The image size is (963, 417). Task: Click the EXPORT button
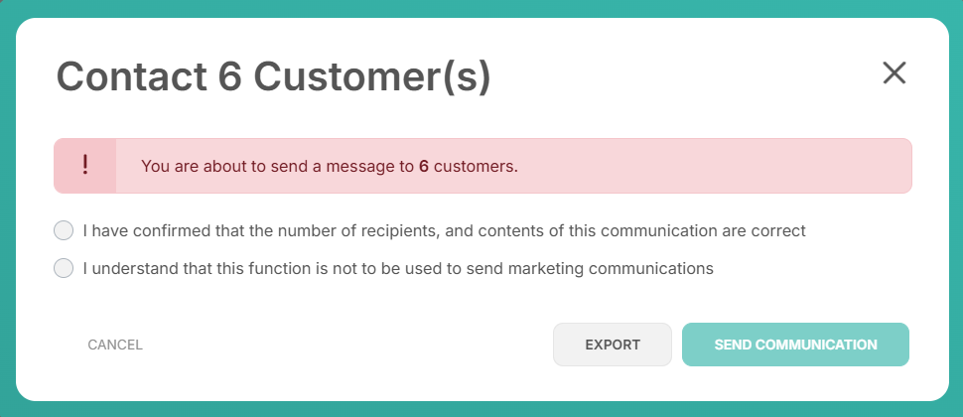(613, 345)
